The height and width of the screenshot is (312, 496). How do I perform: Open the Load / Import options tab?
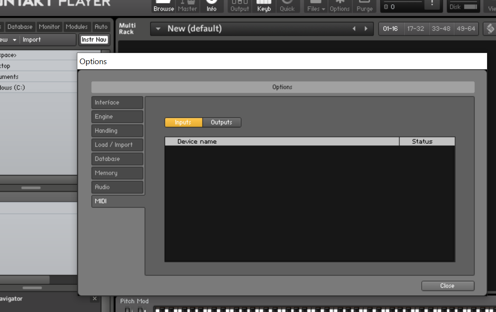click(117, 145)
